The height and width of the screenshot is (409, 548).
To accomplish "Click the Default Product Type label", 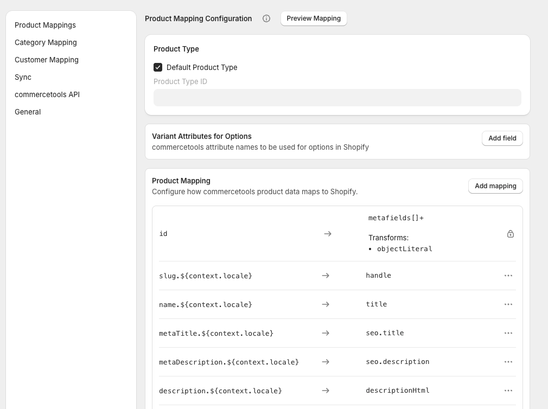I will click(202, 67).
